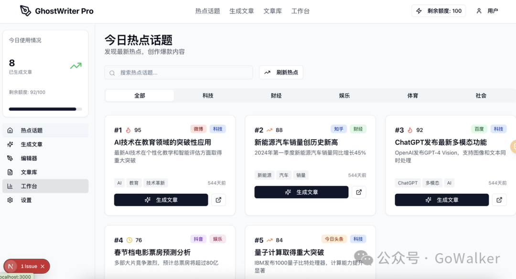Open external link icon on 新能源汽车 card
The image size is (516, 279).
click(359, 192)
